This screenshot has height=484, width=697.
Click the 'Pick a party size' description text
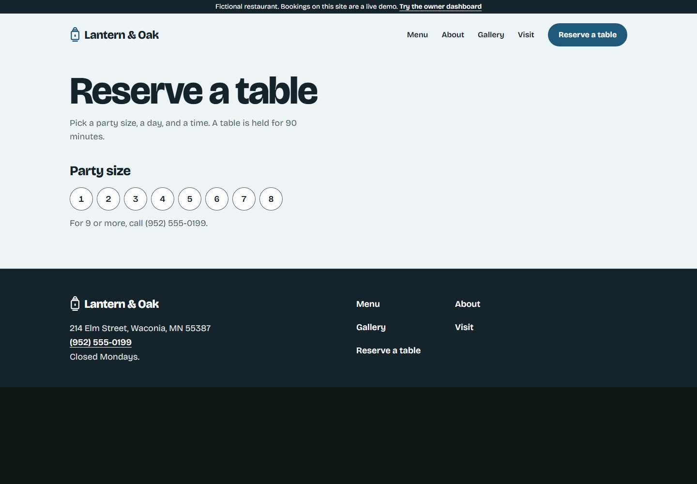click(x=183, y=130)
